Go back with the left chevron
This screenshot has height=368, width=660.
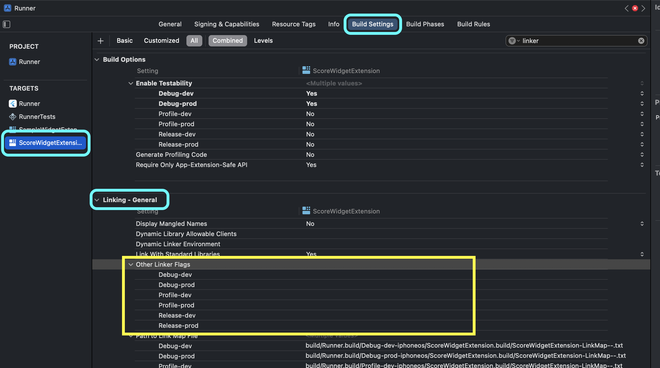click(627, 8)
